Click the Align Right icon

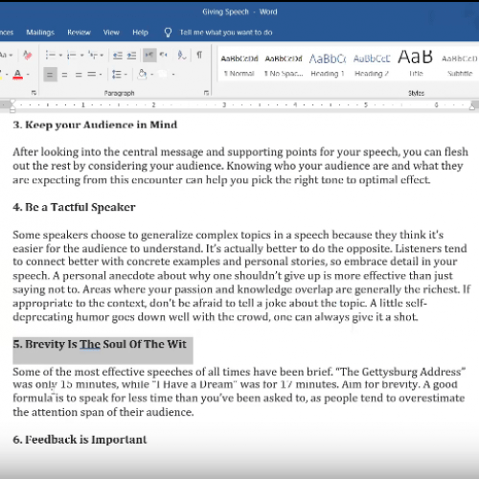(79, 75)
